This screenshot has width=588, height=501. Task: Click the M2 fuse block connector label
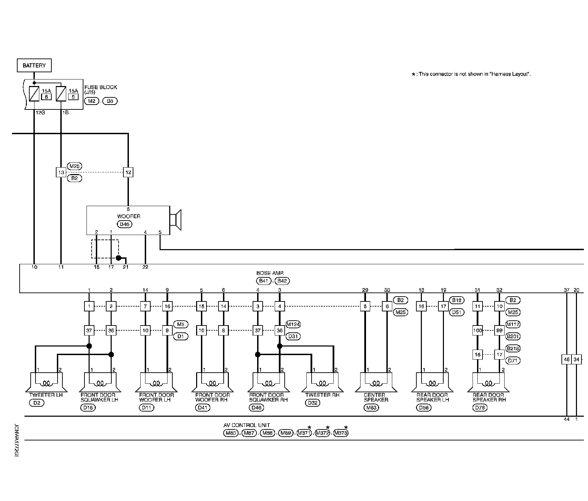coord(92,101)
